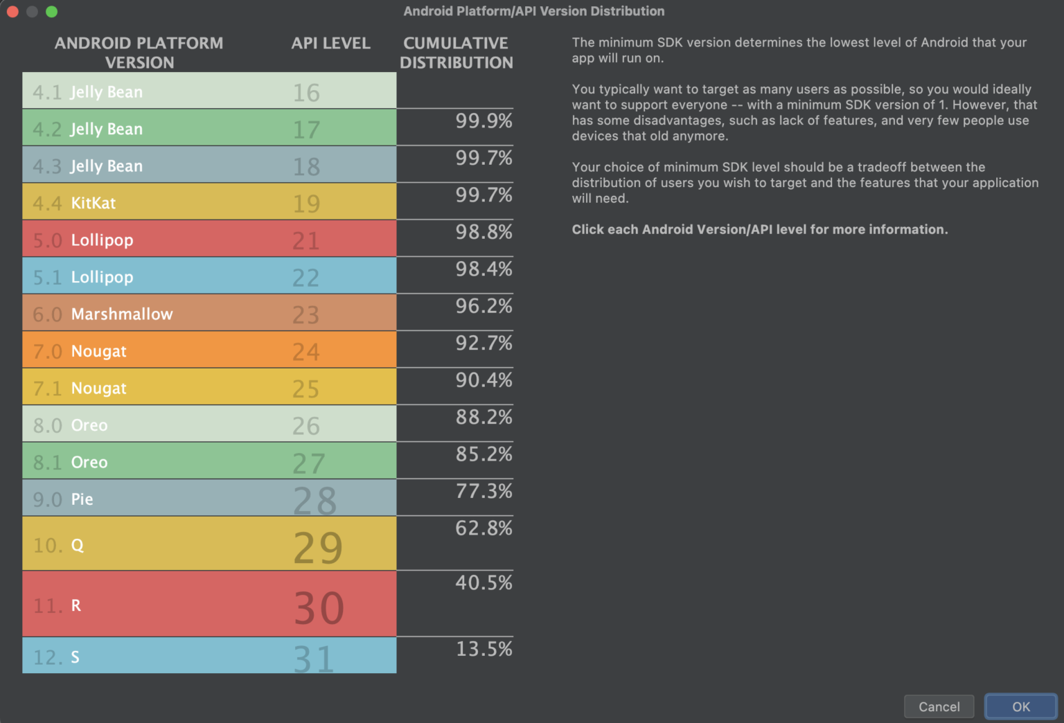Open the Android 11 R row
1064x723 pixels.
click(x=209, y=605)
